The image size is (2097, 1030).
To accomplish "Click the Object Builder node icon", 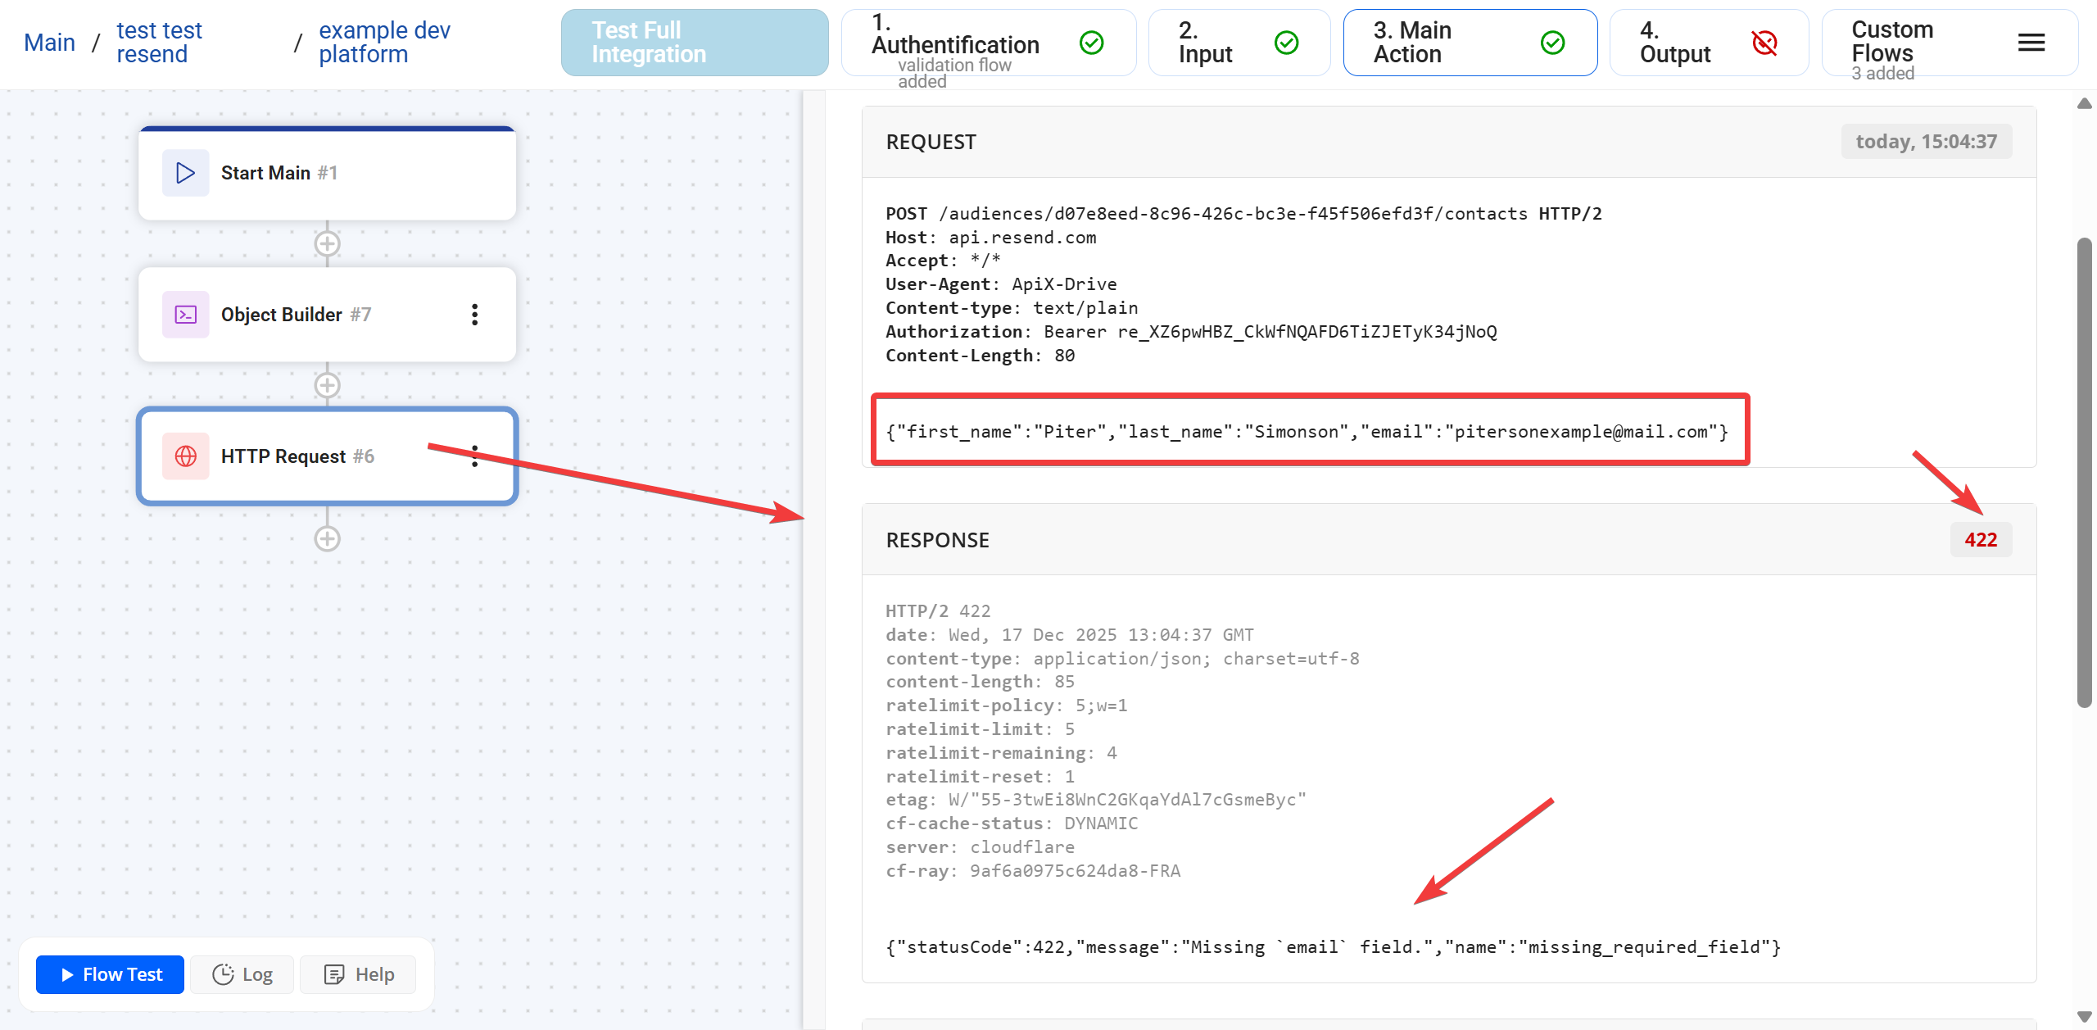I will (x=185, y=314).
